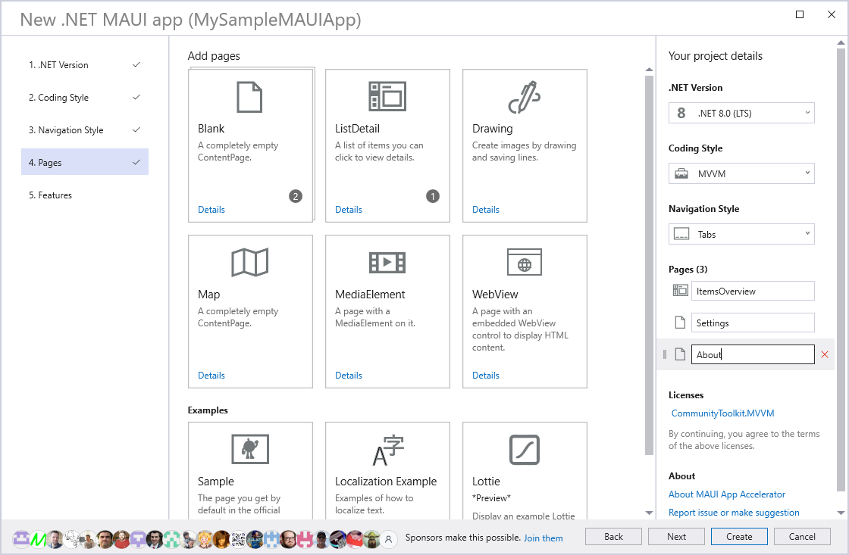Expand the Coding Style MVVM dropdown

[741, 174]
